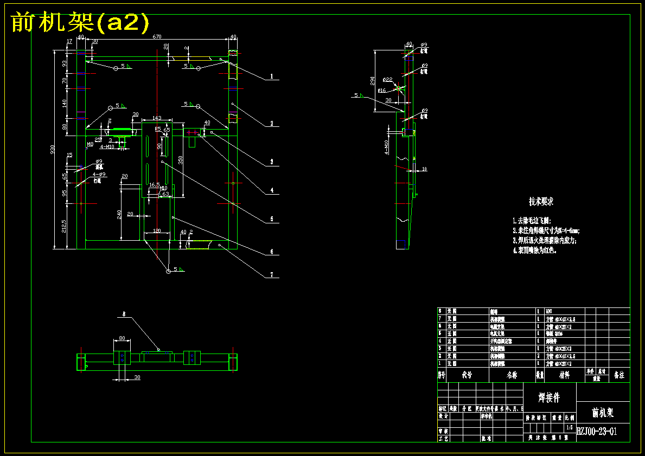Select technical note 2 with K=4-6mm
The width and height of the screenshot is (645, 456).
click(x=546, y=230)
